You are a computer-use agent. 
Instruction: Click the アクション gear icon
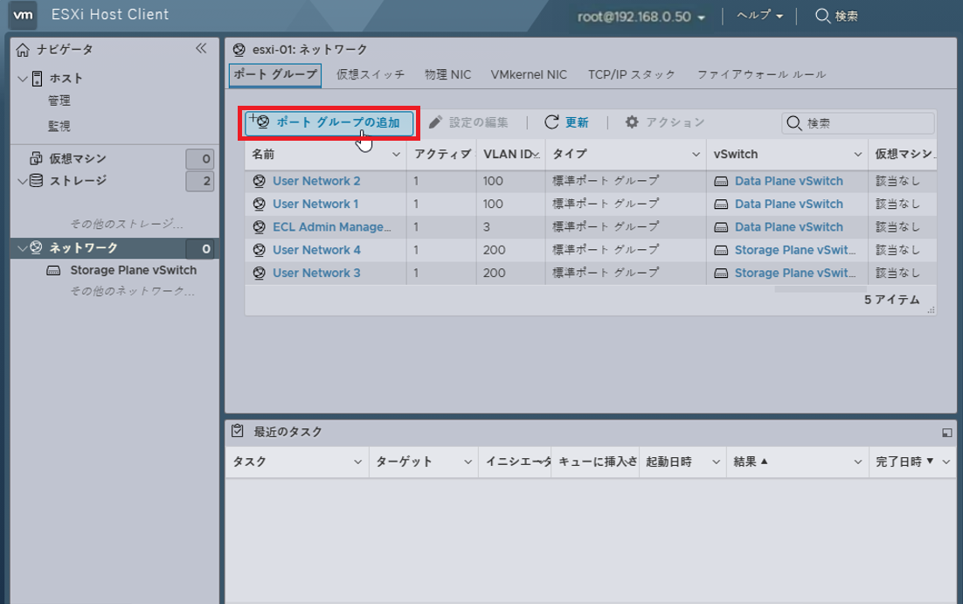pos(632,122)
